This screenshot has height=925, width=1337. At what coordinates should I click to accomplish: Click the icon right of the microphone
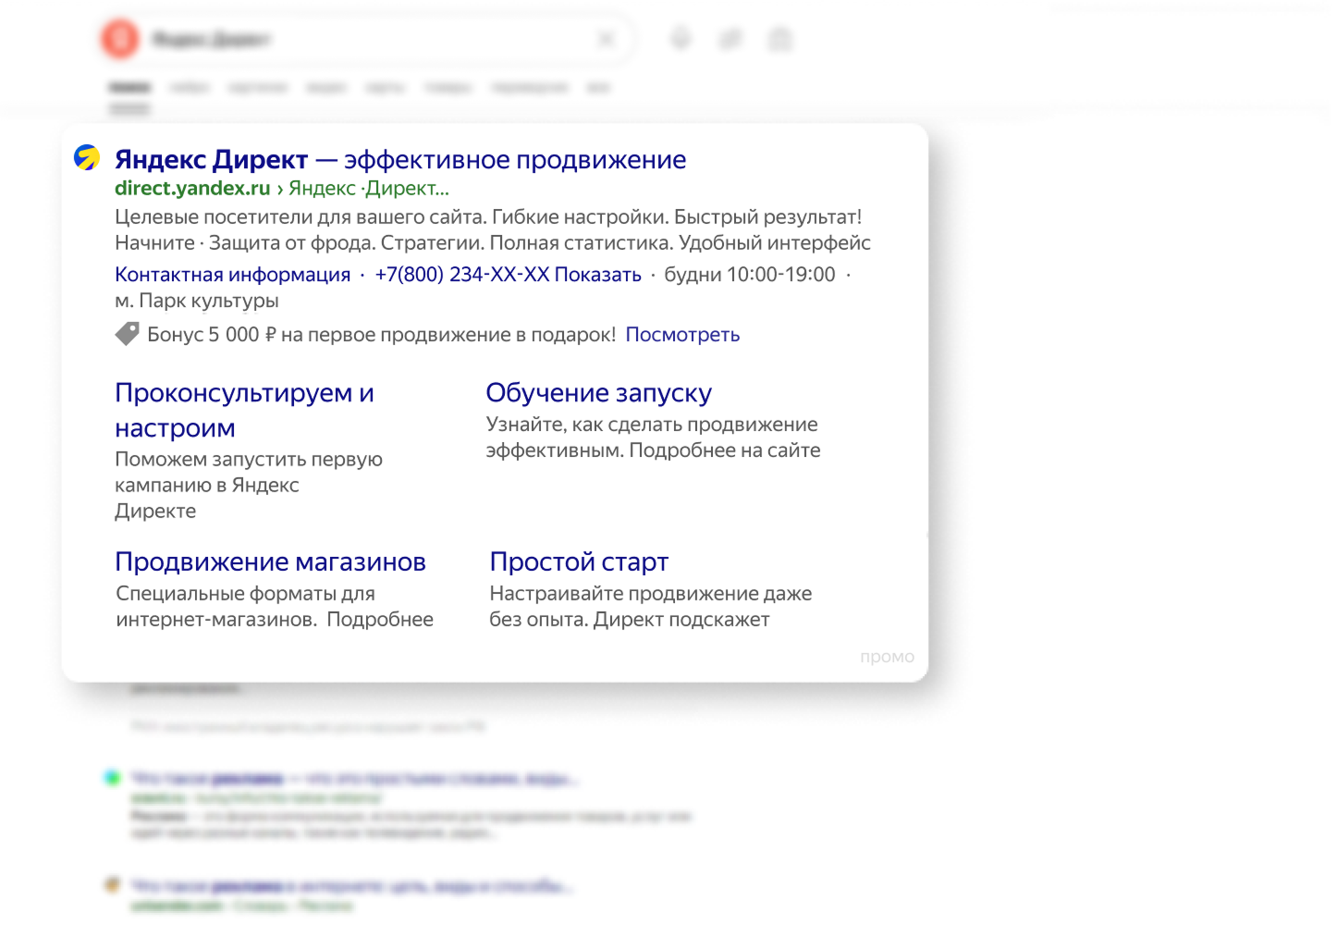(730, 39)
